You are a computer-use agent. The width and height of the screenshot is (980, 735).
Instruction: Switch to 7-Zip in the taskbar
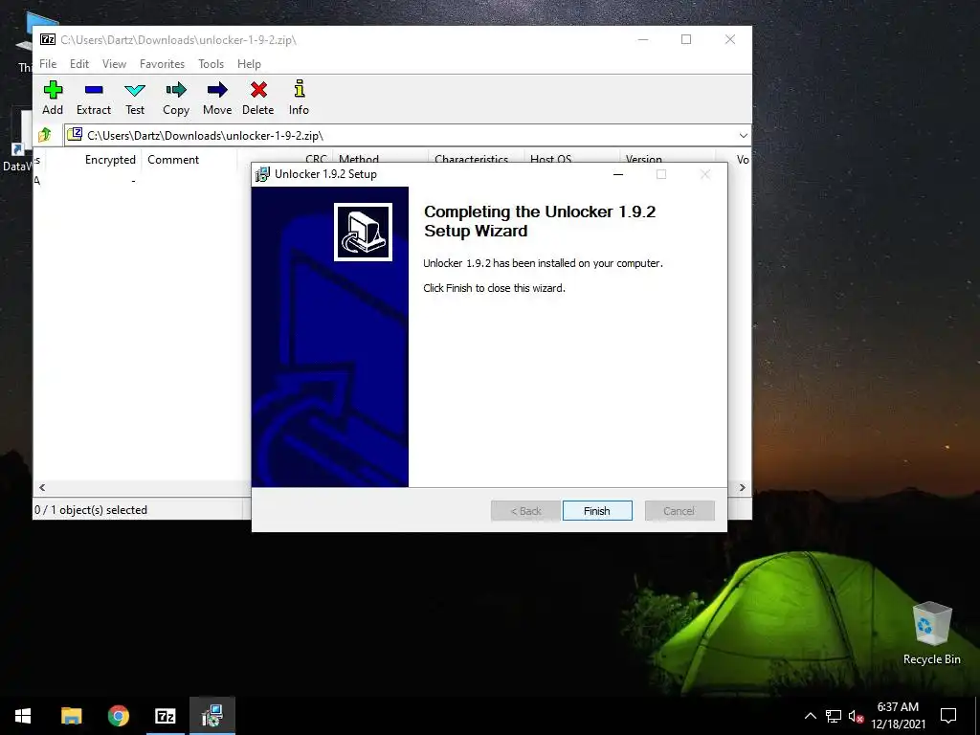pyautogui.click(x=166, y=716)
